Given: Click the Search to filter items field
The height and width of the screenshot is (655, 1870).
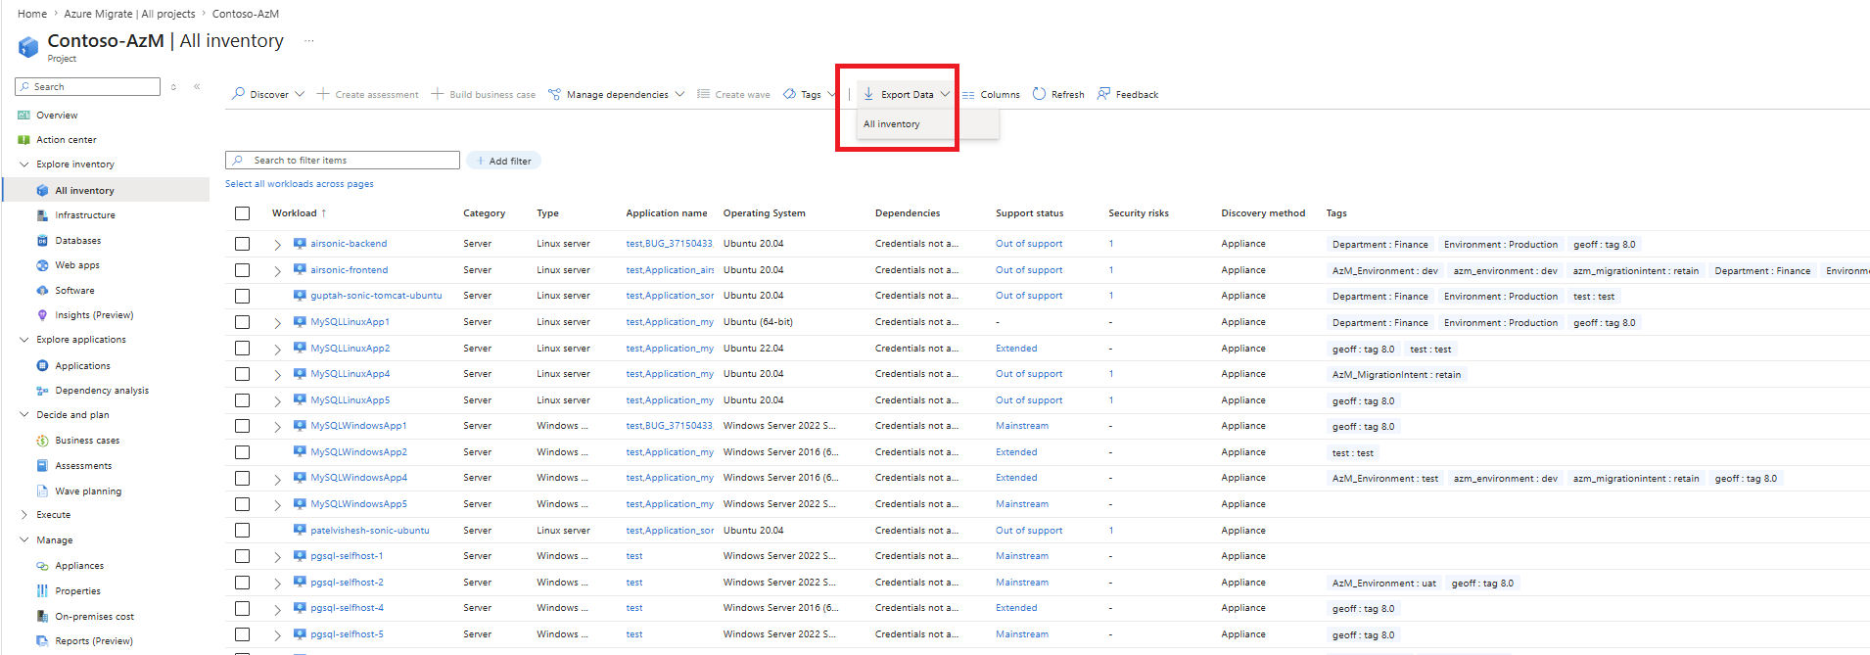Looking at the screenshot, I should point(343,161).
